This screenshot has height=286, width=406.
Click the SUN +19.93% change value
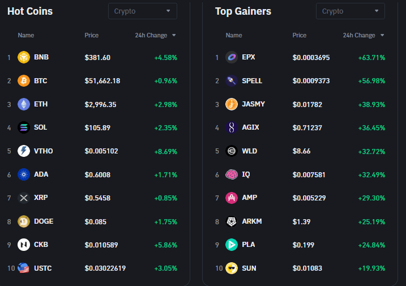pyautogui.click(x=371, y=268)
